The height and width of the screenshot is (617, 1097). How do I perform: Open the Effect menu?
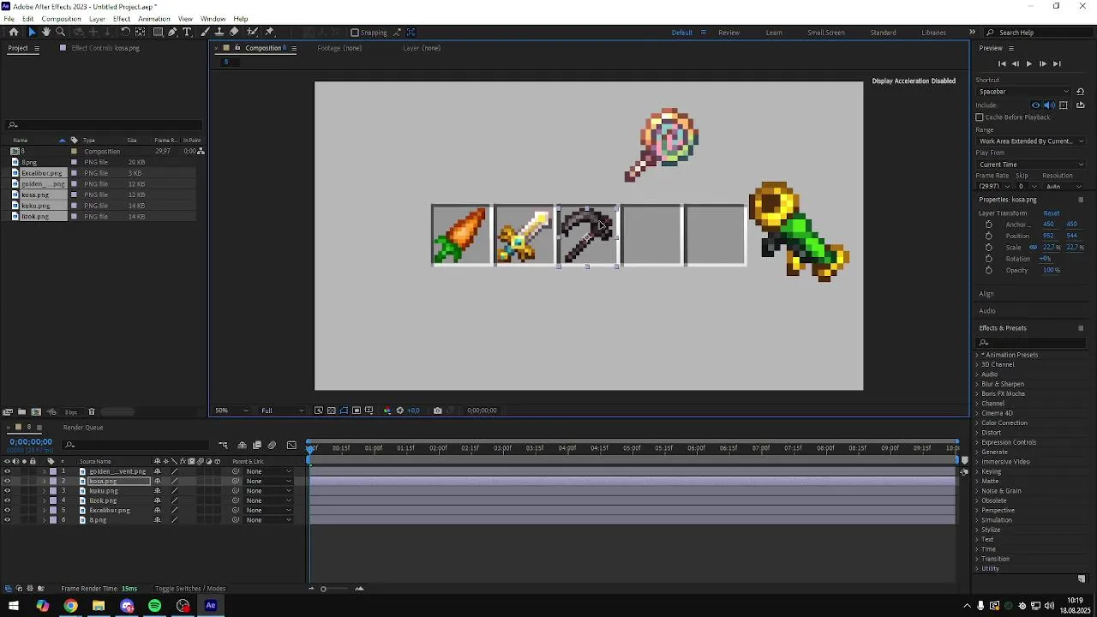point(122,19)
